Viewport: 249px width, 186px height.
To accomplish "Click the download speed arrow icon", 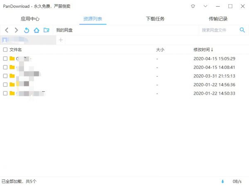I will pyautogui.click(x=222, y=181).
